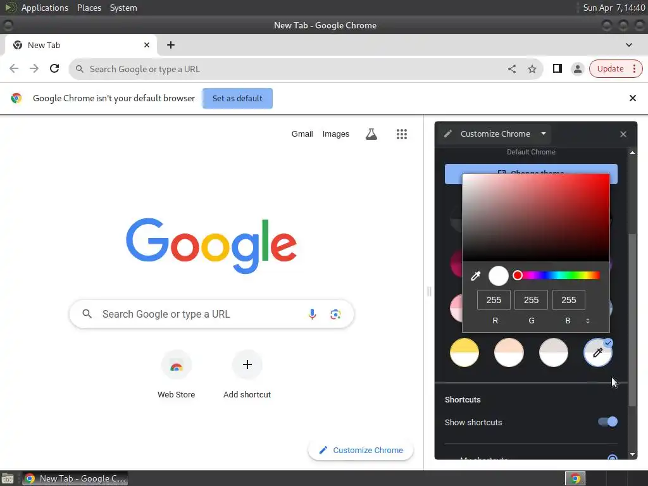Click the side panel resize handle
The height and width of the screenshot is (486, 648).
[429, 292]
